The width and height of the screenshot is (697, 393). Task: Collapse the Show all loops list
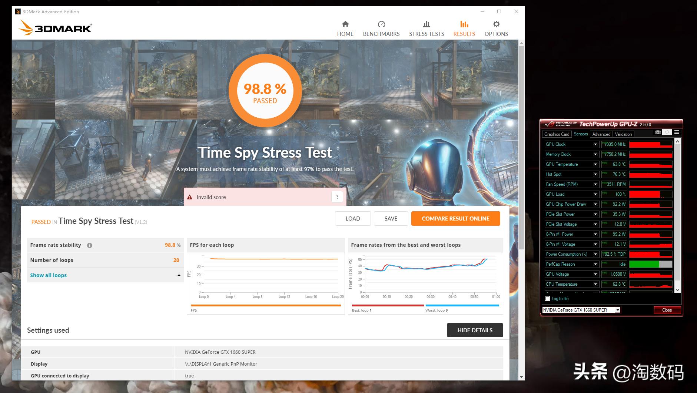(x=179, y=275)
